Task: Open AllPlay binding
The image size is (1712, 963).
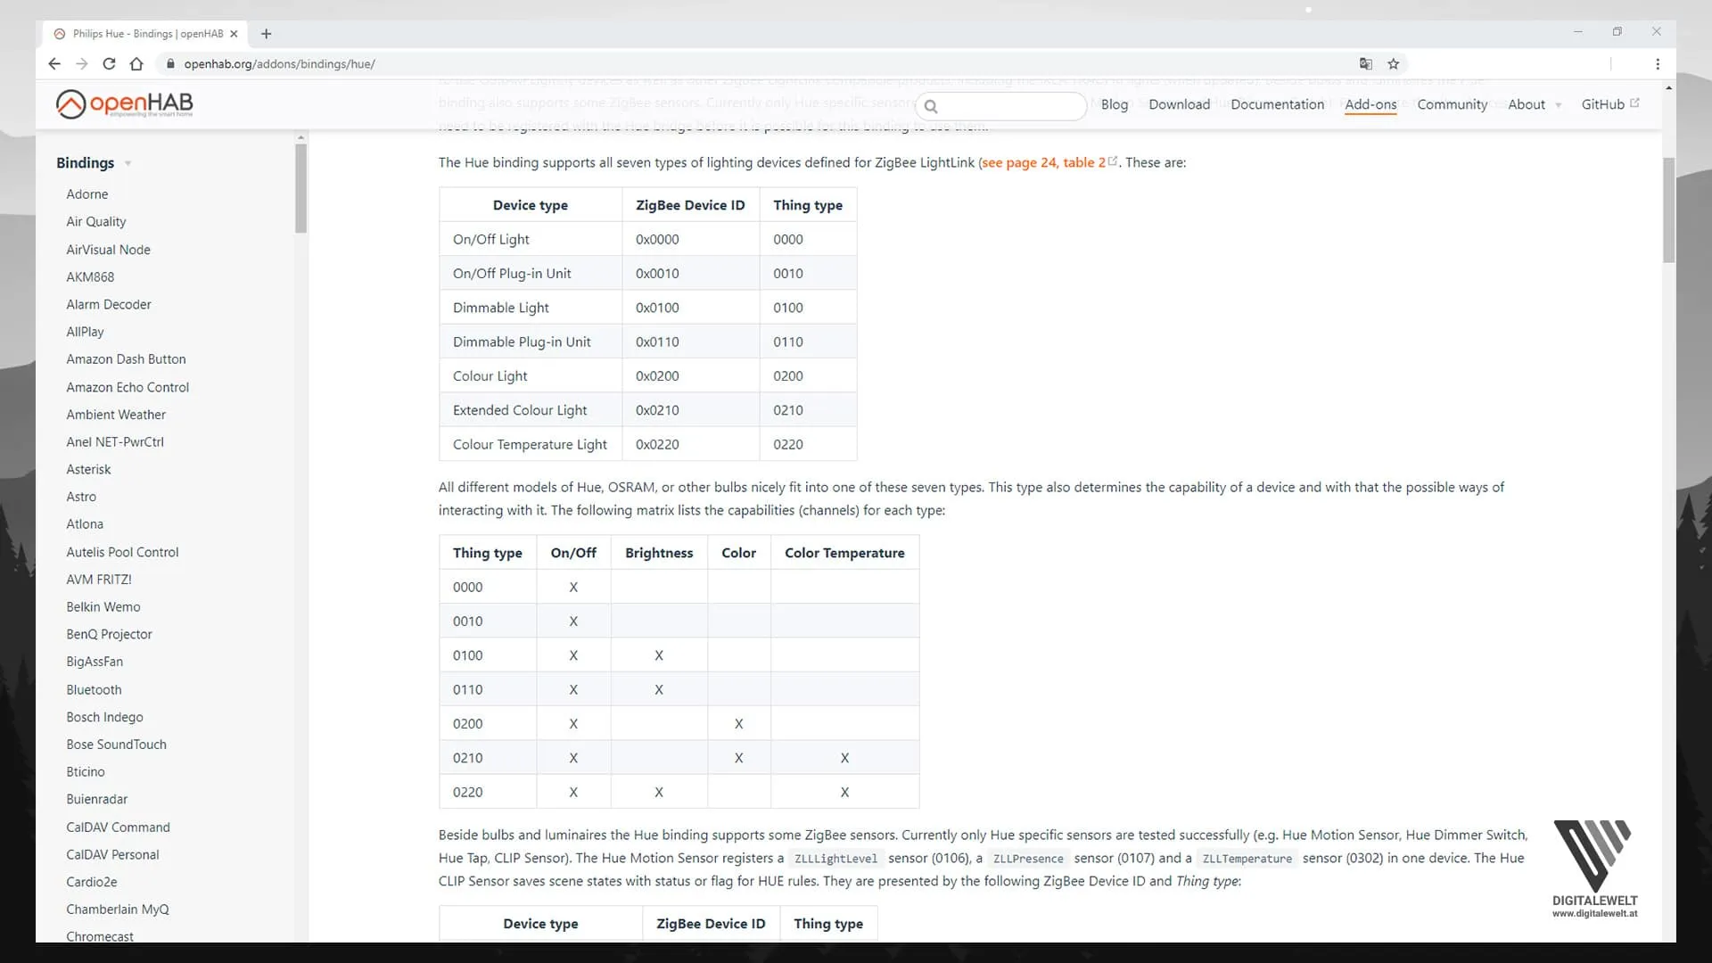Action: click(x=85, y=332)
